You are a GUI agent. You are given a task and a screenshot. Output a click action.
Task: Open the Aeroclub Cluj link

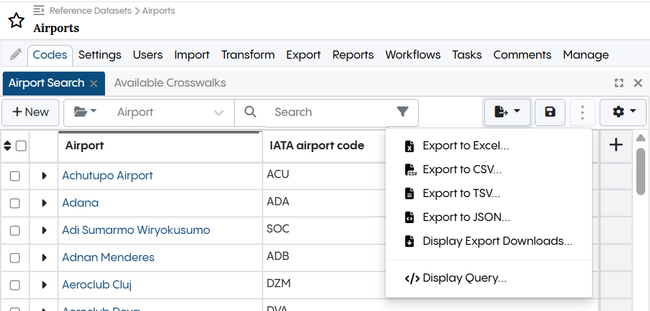point(97,285)
